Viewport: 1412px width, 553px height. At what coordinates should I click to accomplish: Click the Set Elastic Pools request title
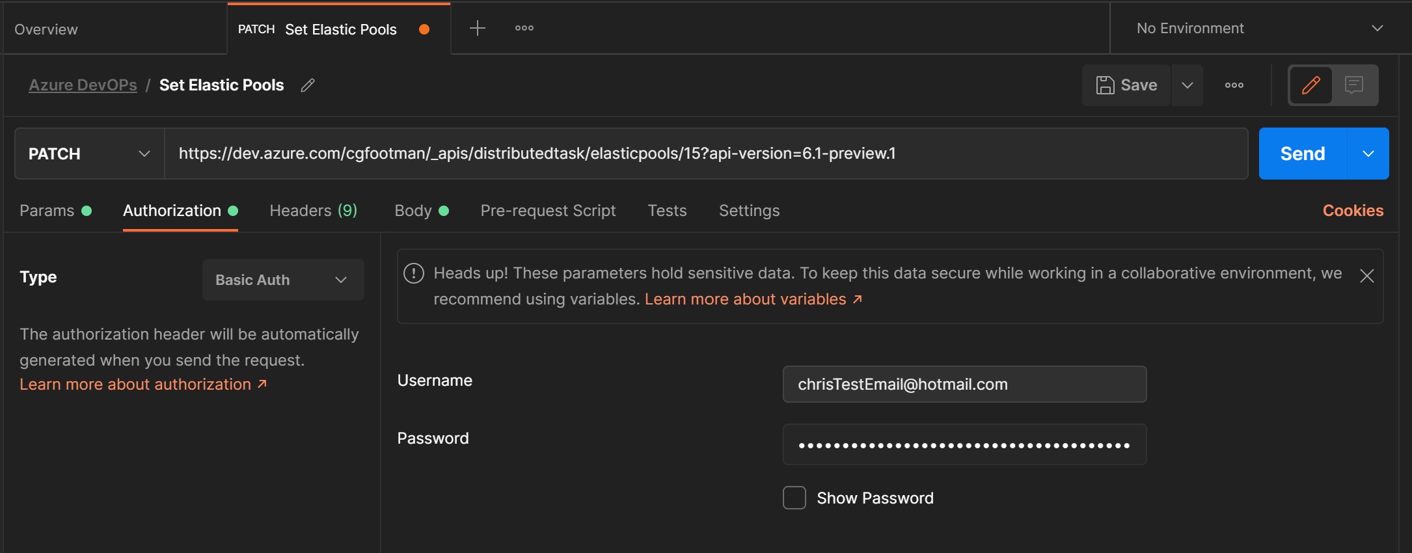(x=221, y=85)
